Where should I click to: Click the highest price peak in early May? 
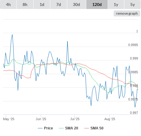[x=12, y=35]
